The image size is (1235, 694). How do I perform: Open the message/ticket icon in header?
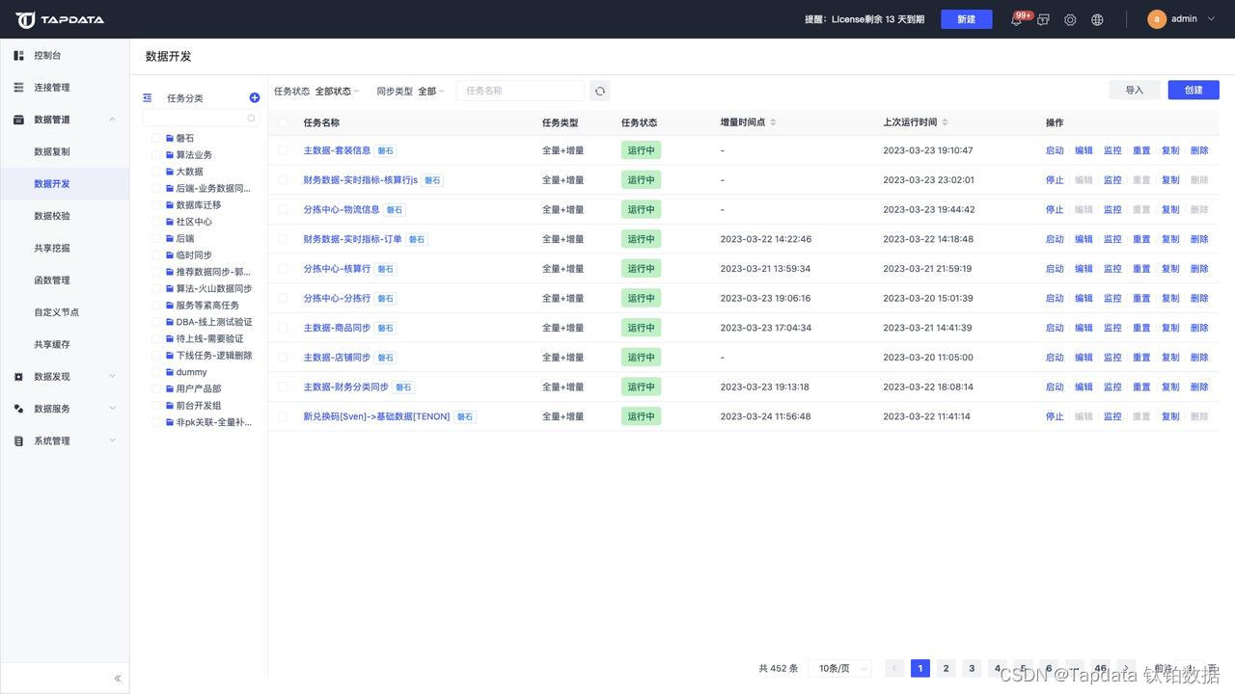1043,19
